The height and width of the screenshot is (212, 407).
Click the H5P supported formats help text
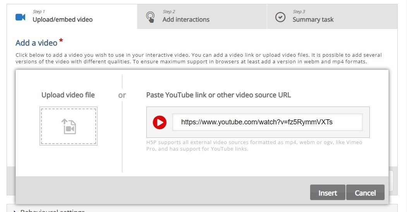(x=254, y=146)
